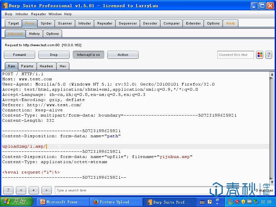The image size is (276, 207).
Task: Go to next search match arrow
Action: (47, 190)
